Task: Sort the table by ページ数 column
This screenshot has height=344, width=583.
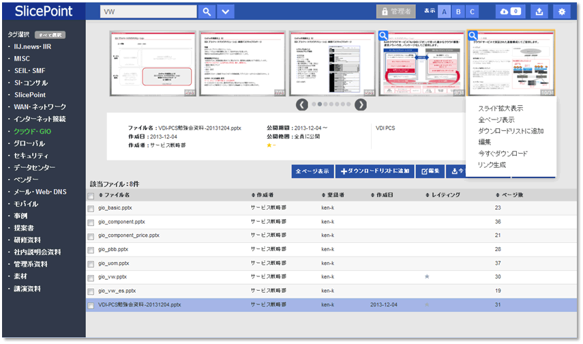Action: point(510,196)
